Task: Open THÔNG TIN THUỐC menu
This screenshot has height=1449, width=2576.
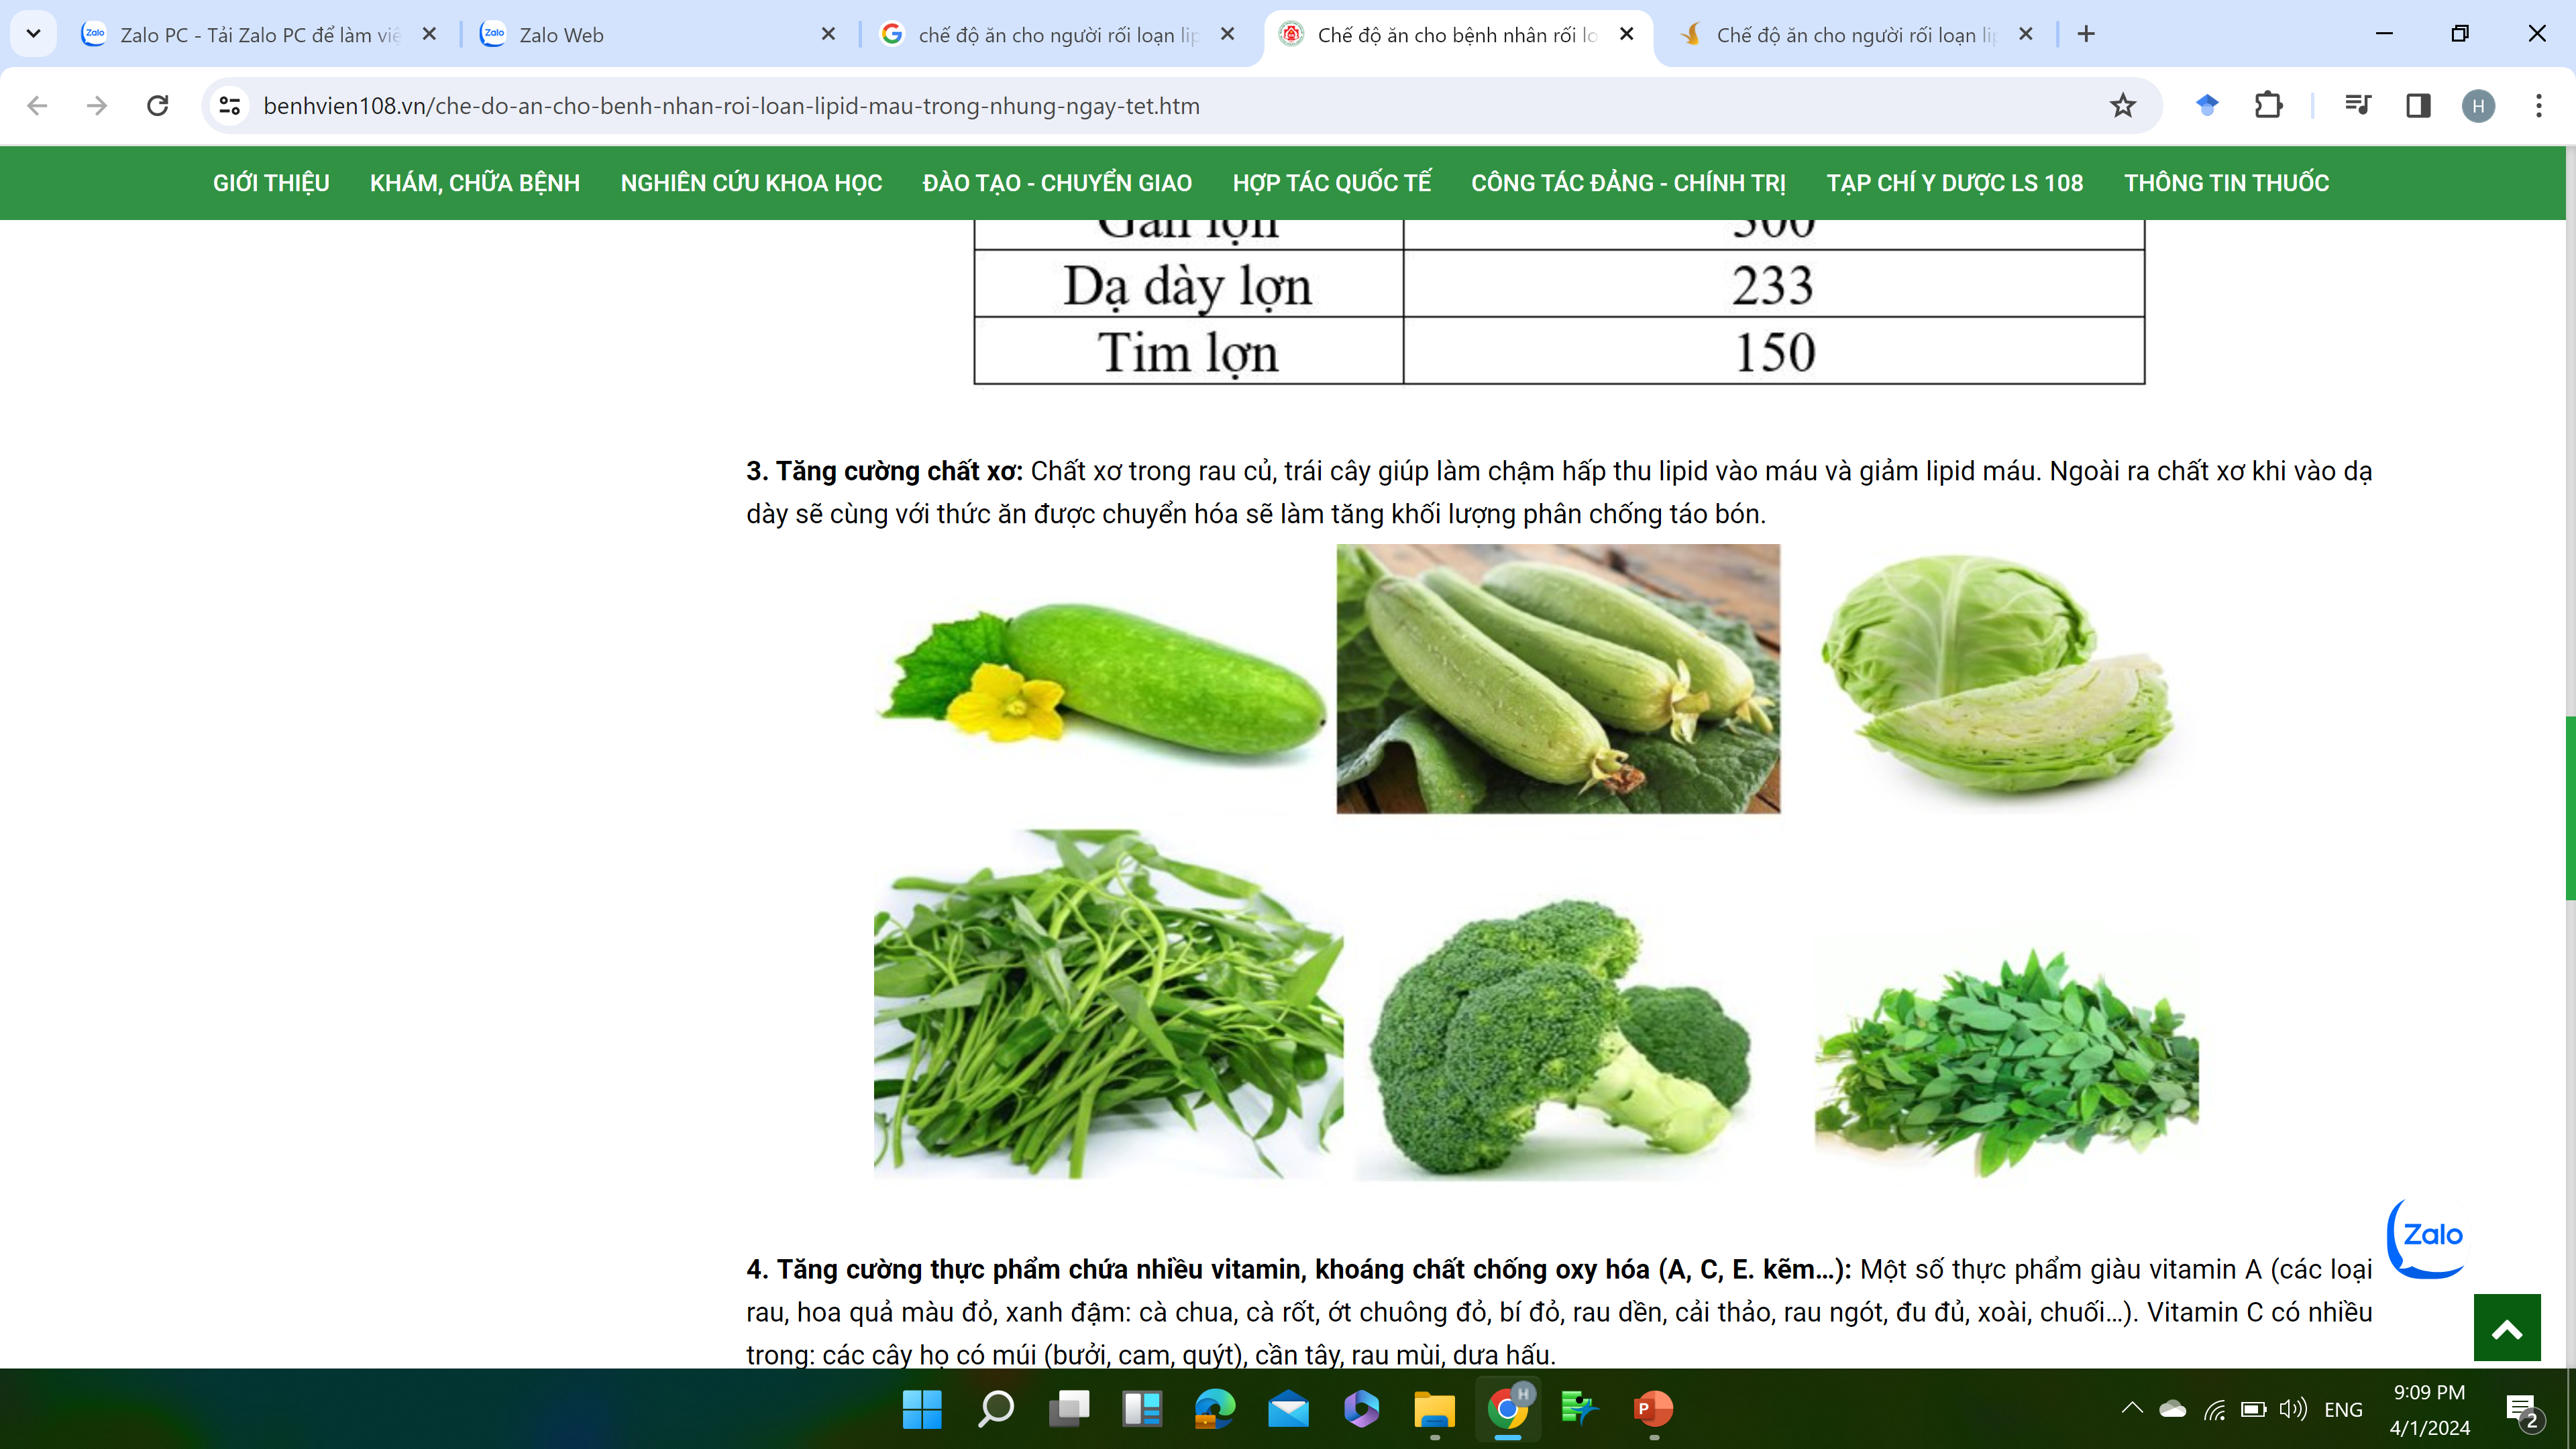Action: (2227, 183)
